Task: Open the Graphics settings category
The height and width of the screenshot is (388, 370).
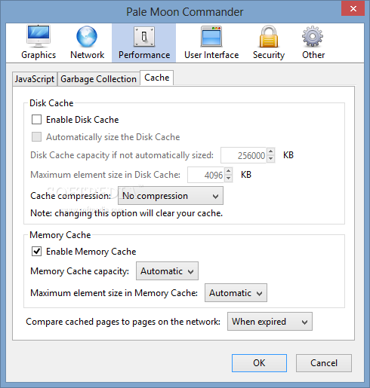Action: point(39,42)
